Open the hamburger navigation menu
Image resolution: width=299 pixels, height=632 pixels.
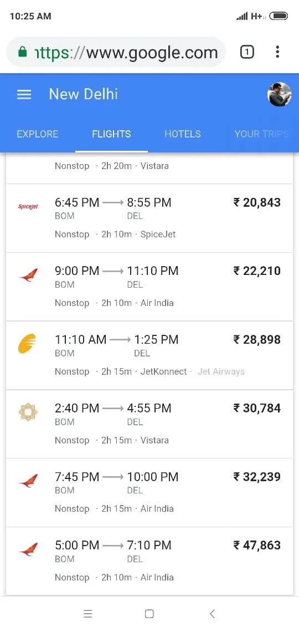click(x=24, y=94)
